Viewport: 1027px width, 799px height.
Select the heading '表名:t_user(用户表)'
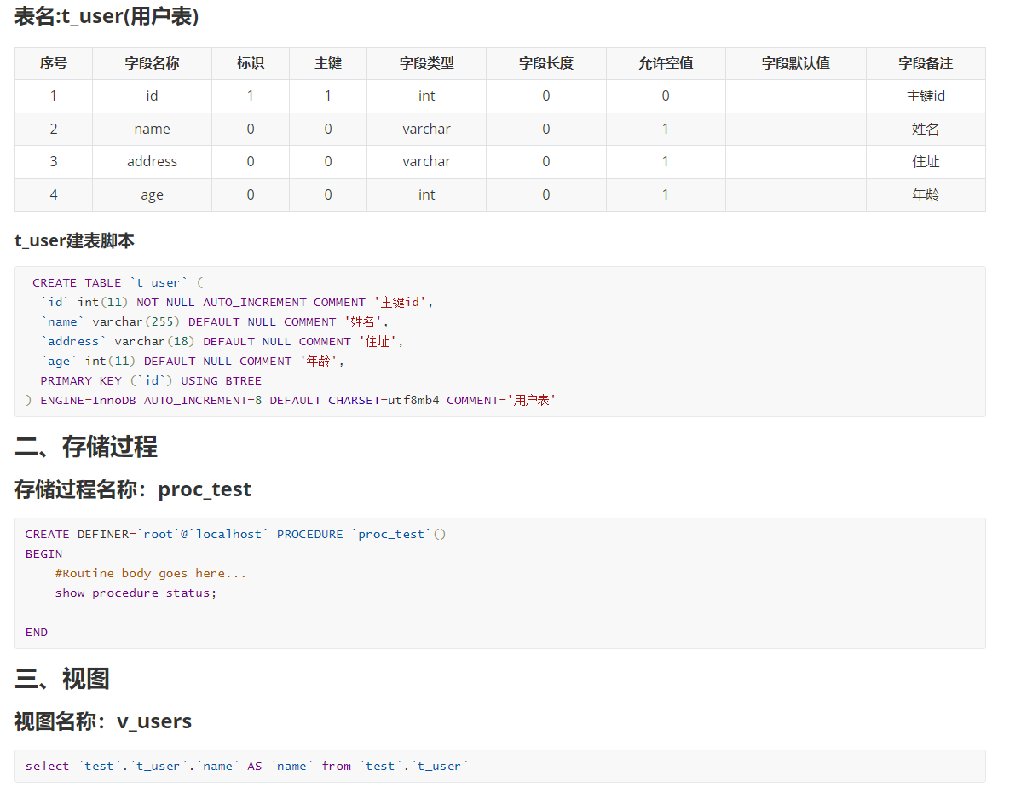pyautogui.click(x=107, y=15)
